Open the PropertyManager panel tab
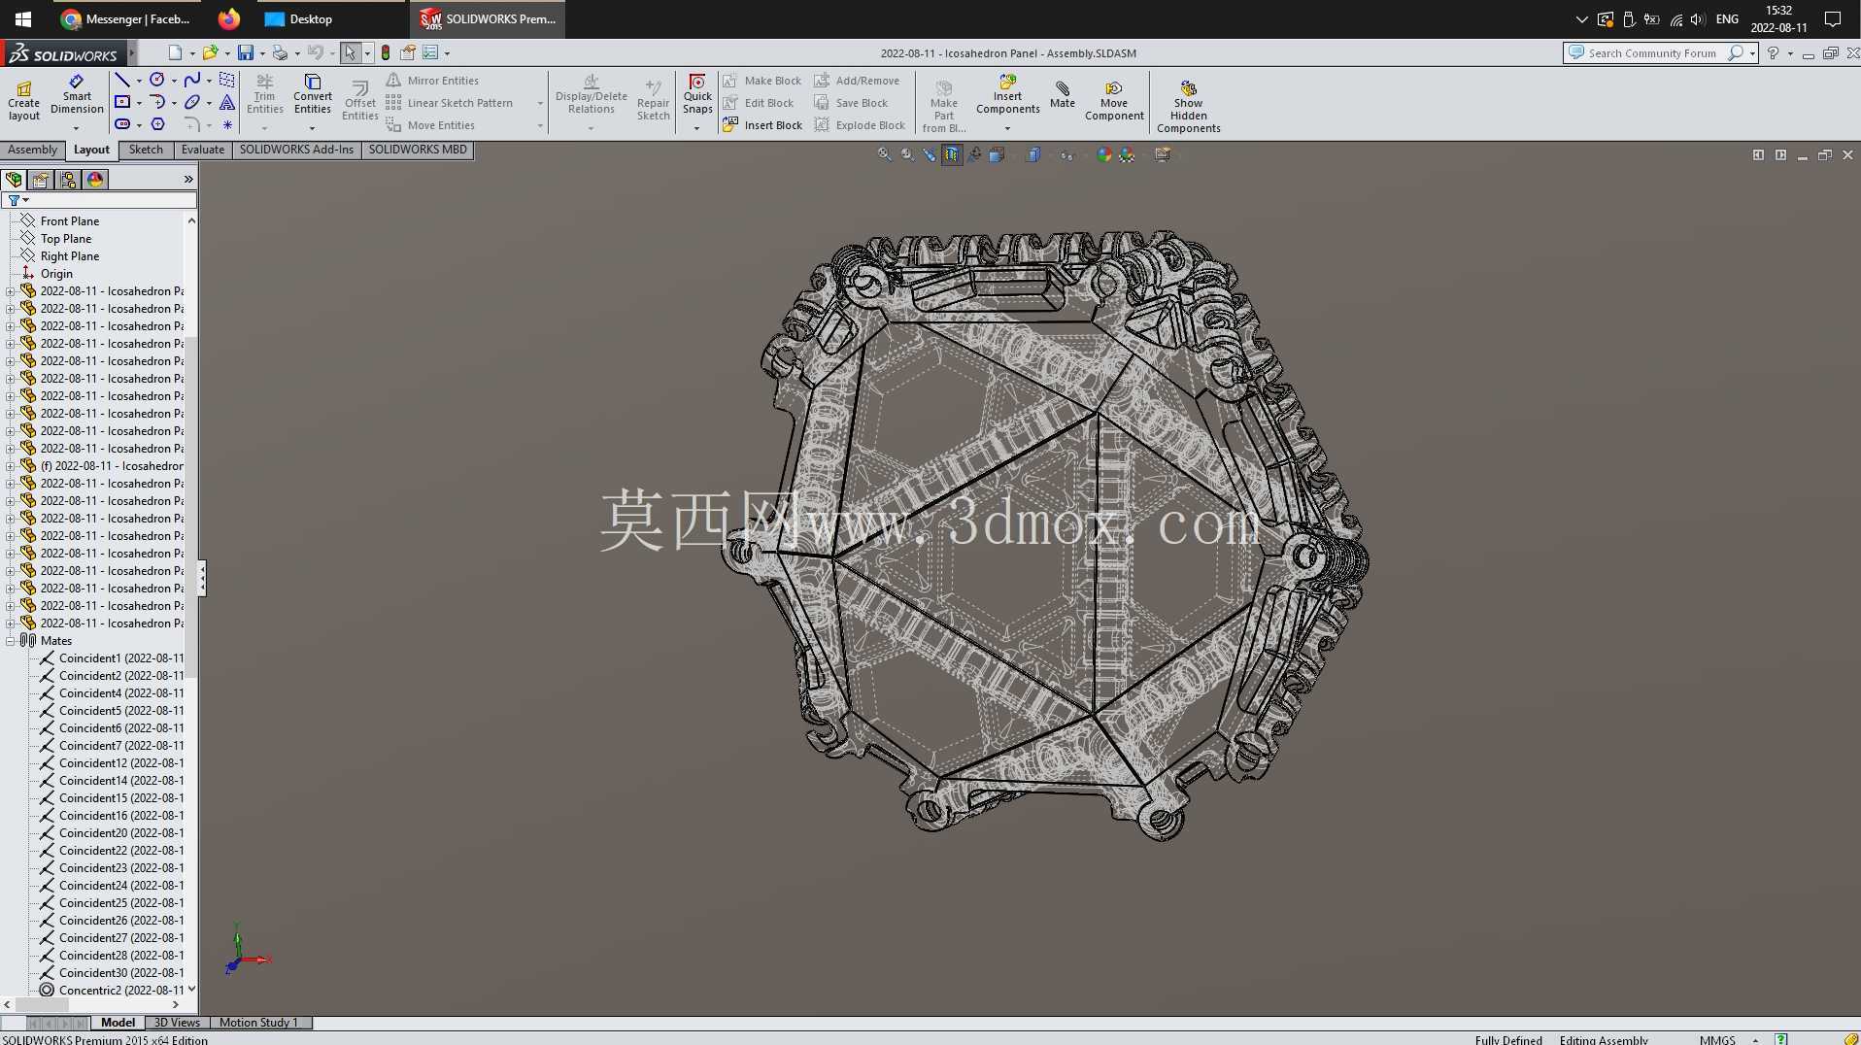1861x1045 pixels. 41,180
